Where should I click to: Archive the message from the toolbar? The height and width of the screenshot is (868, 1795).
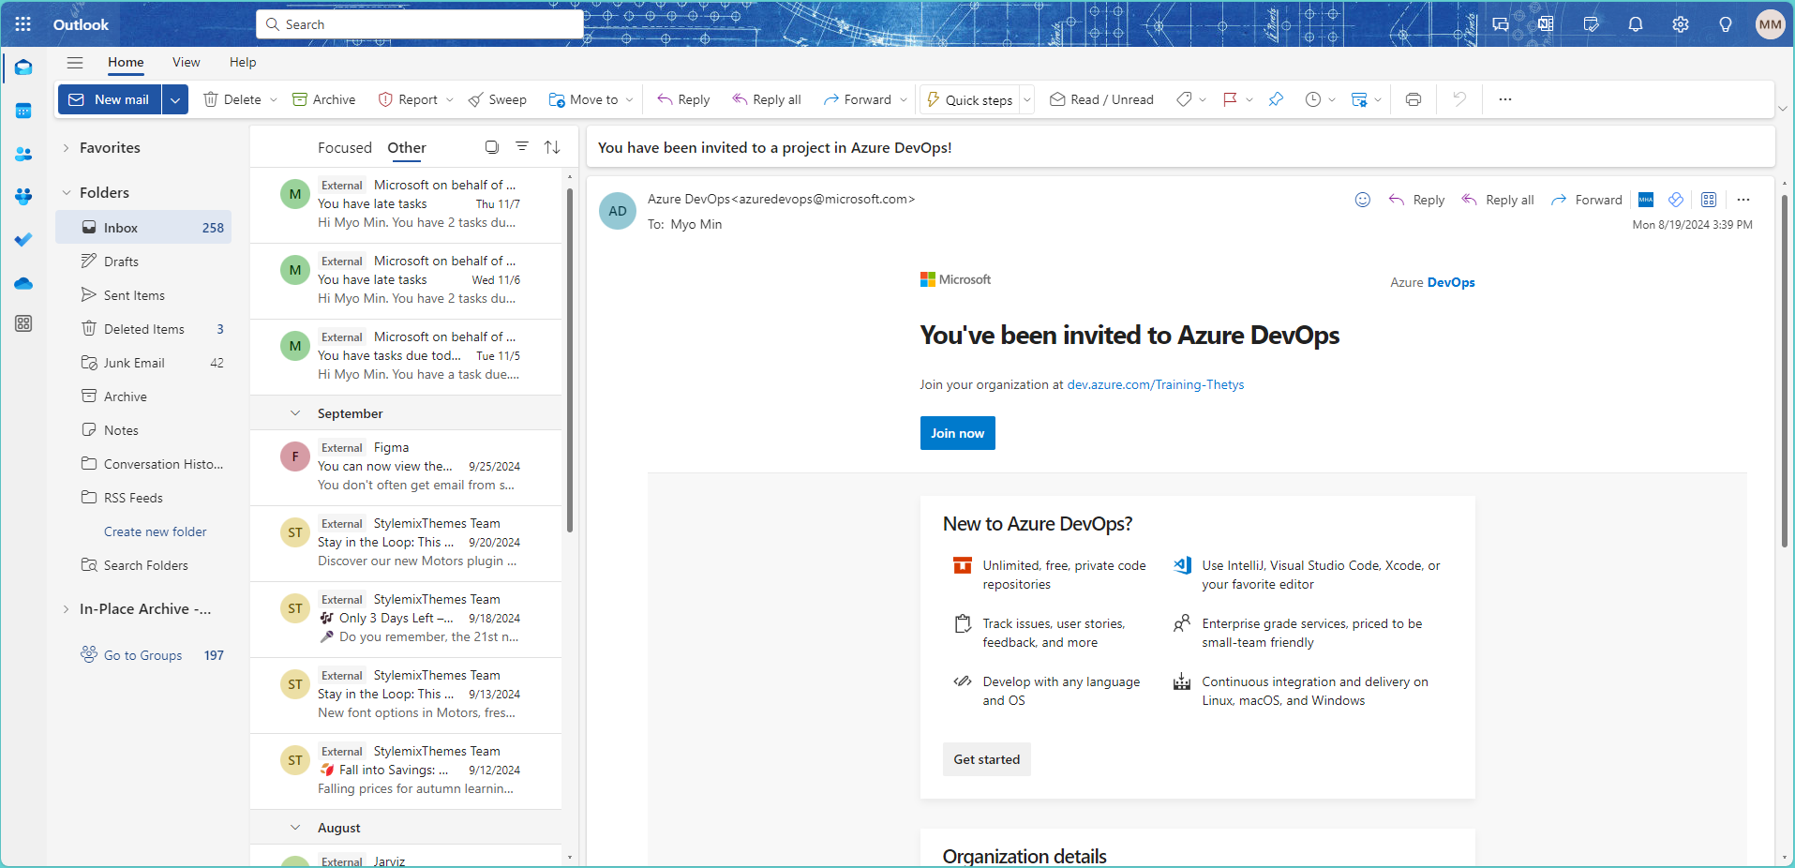tap(324, 99)
